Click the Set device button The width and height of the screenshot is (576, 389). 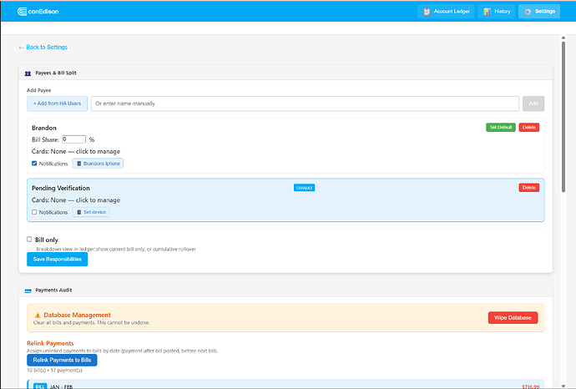click(x=91, y=212)
